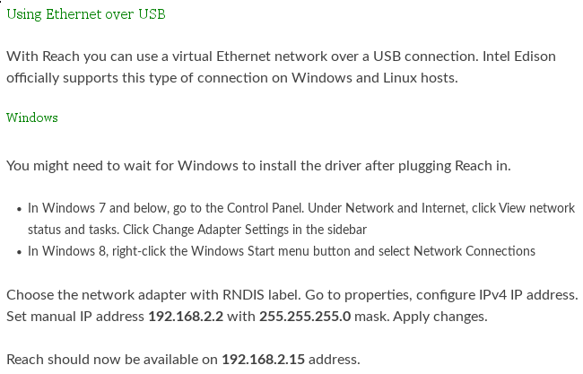The width and height of the screenshot is (583, 374).
Task: Click the 'Using Ethernet over USB' heading
Action: pyautogui.click(x=86, y=14)
